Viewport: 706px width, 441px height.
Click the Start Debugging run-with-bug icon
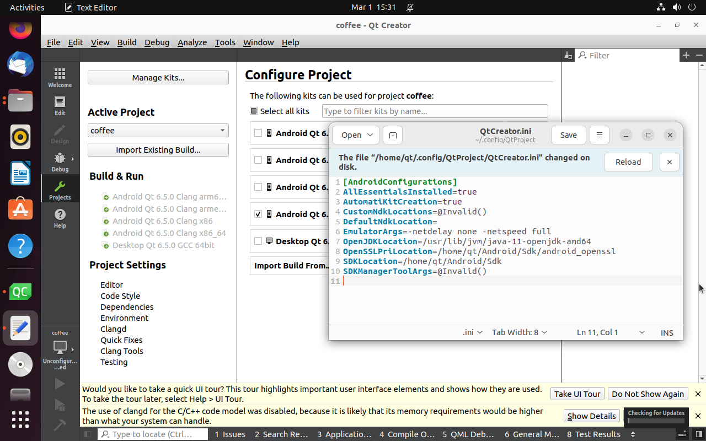click(x=60, y=405)
